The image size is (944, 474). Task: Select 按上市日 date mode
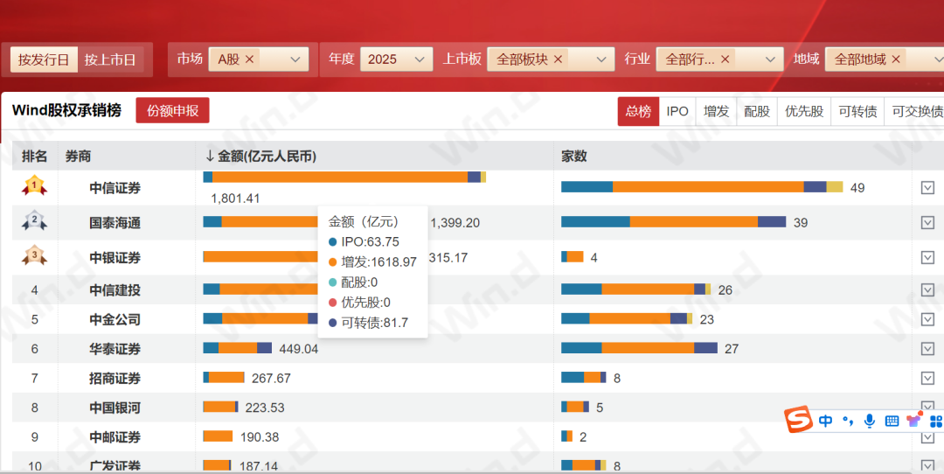tap(110, 59)
